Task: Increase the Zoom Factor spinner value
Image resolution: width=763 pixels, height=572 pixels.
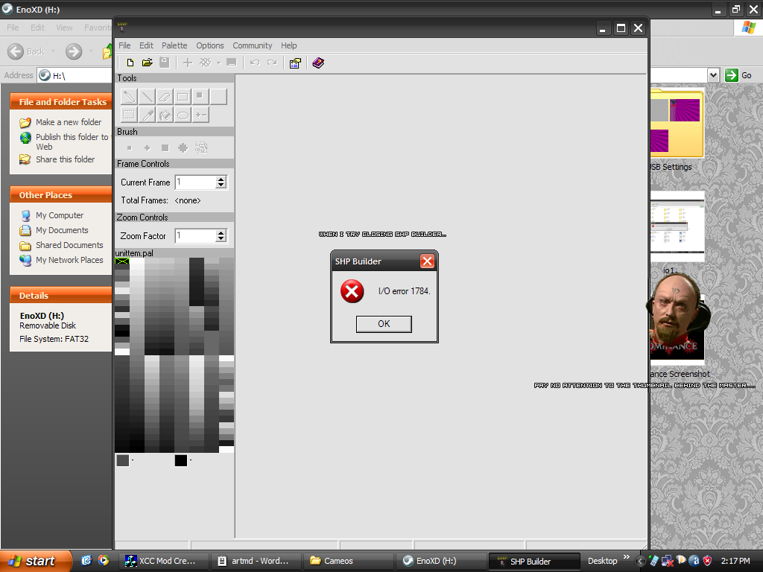Action: 221,233
